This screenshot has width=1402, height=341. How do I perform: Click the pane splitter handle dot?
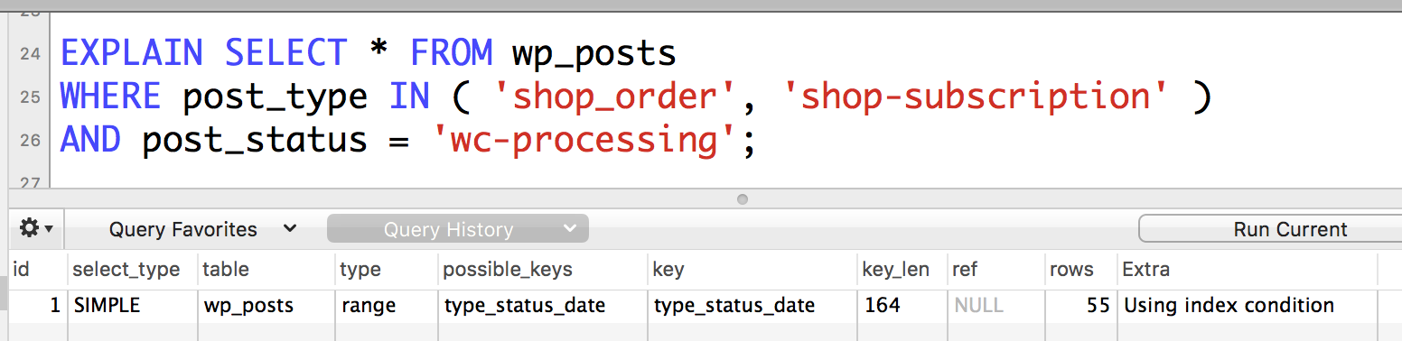pyautogui.click(x=743, y=198)
